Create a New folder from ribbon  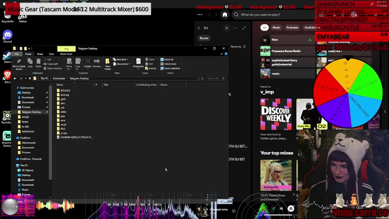tap(108, 64)
